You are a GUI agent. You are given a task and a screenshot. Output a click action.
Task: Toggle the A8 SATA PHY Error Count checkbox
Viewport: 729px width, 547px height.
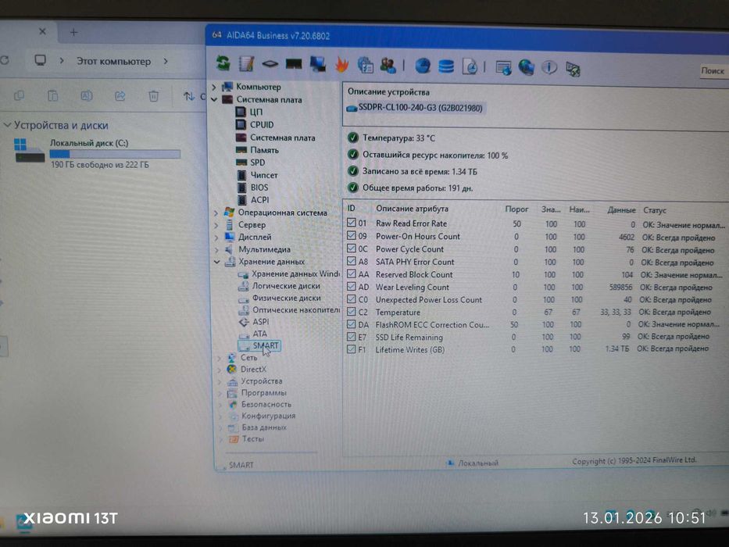point(352,261)
